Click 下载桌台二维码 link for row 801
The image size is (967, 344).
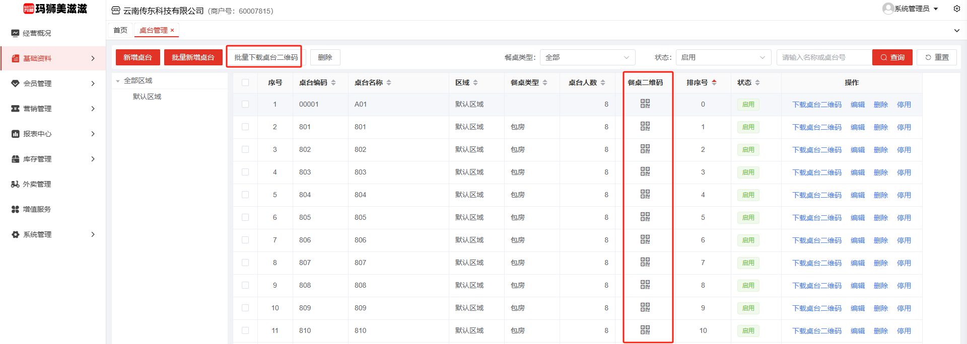(817, 127)
